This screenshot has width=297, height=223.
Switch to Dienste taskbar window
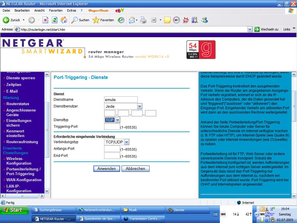[188, 210]
